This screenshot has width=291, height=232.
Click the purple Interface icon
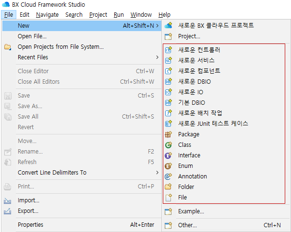click(x=168, y=155)
